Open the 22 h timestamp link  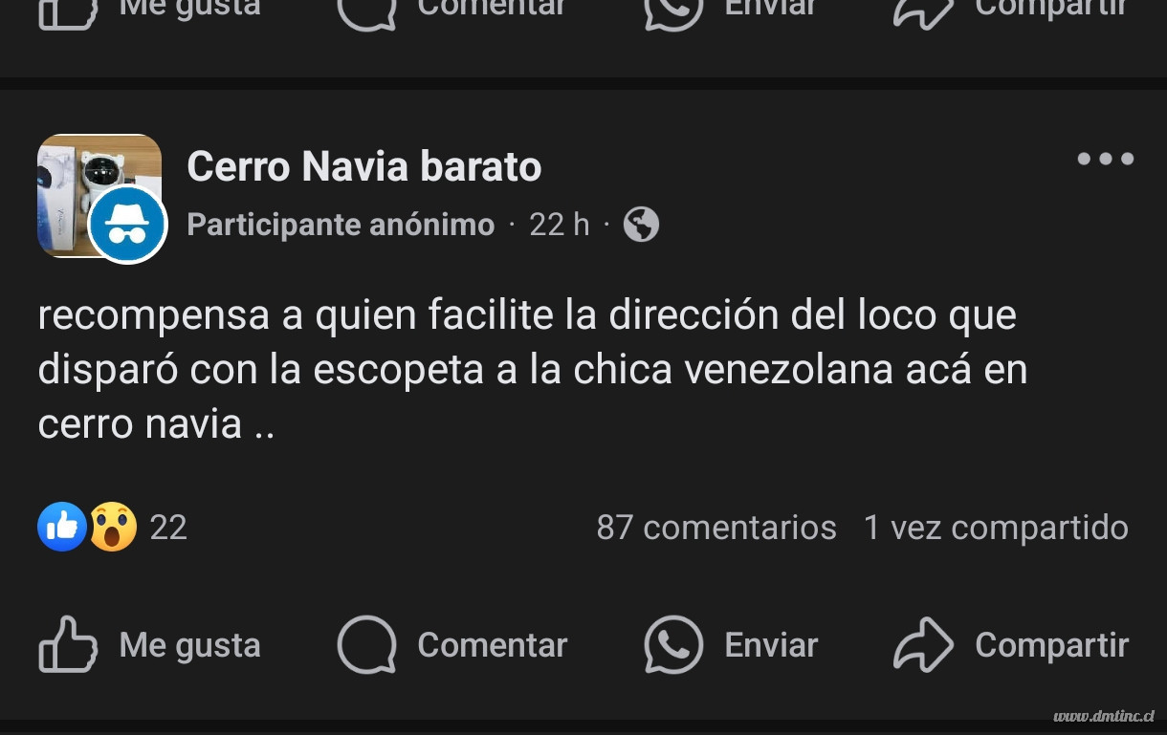[560, 225]
